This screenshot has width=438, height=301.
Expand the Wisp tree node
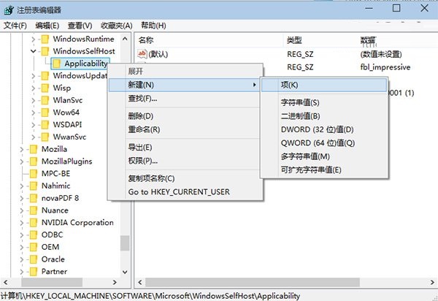(x=34, y=88)
